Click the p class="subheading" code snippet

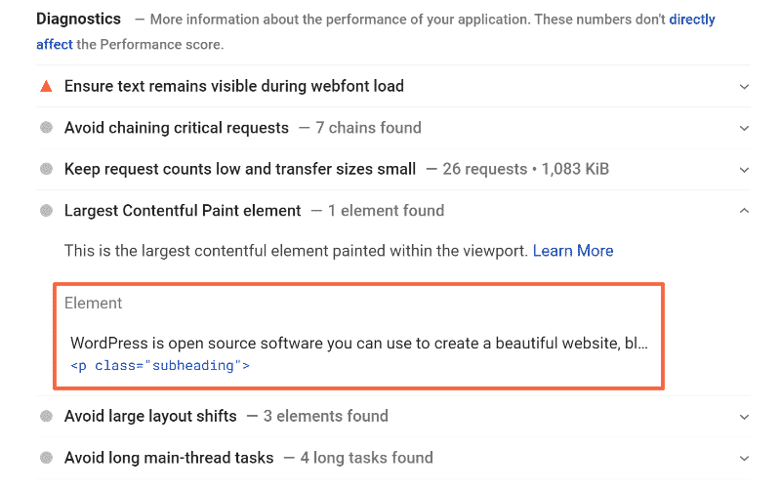[160, 366]
